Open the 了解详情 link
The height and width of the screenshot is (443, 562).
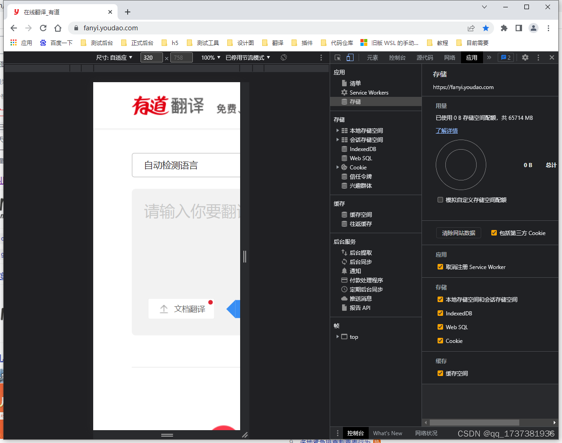point(446,130)
